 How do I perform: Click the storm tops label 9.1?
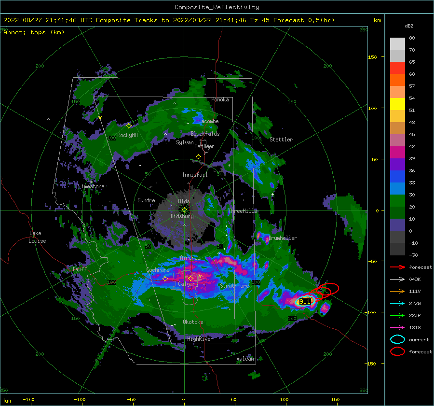(305, 302)
